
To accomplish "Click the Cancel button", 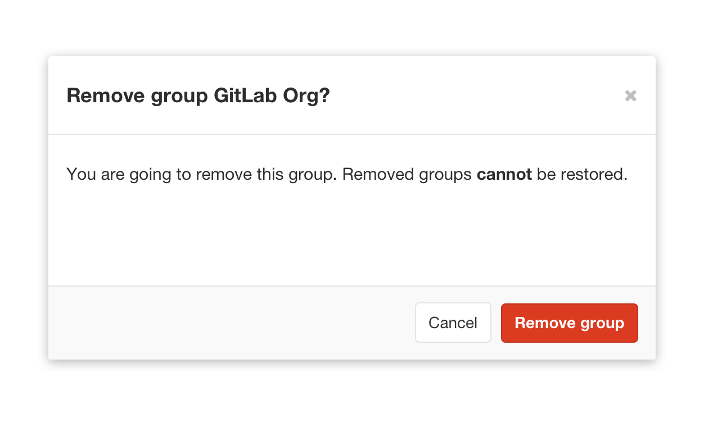I will coord(453,323).
